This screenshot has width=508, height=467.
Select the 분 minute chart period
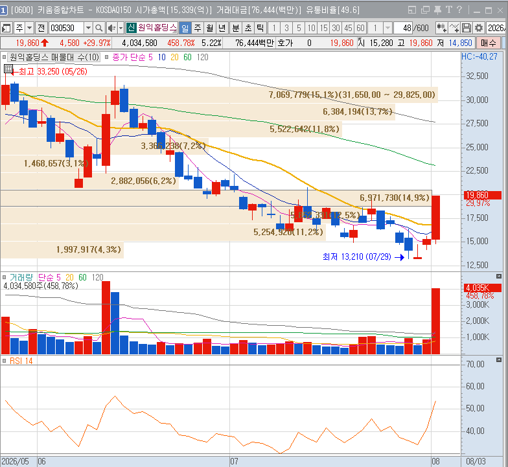tap(236, 28)
